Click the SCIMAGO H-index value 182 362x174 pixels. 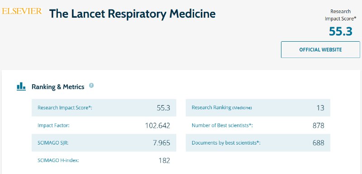pos(164,160)
